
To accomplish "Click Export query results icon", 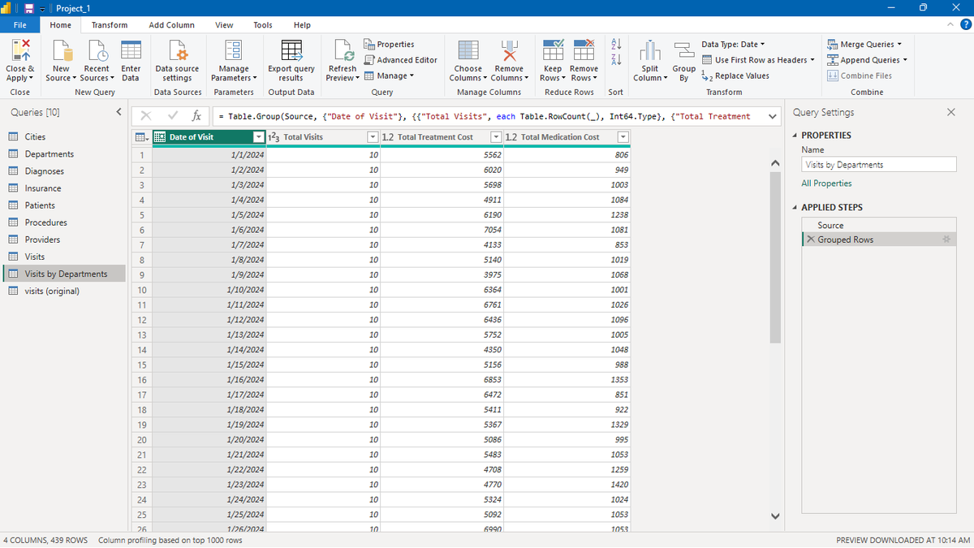I will click(291, 50).
